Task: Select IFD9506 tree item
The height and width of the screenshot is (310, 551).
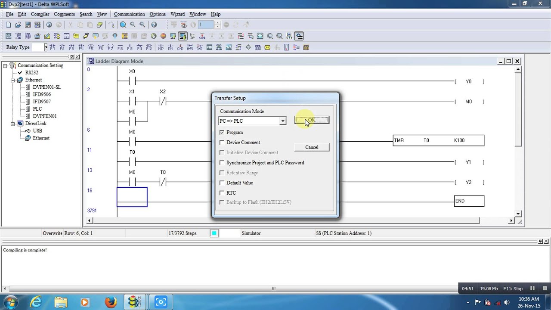Action: pos(42,94)
